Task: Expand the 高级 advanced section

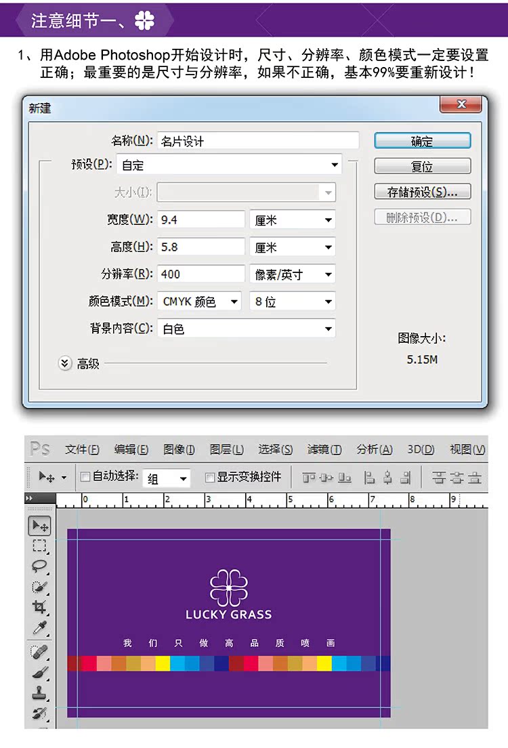Action: [x=65, y=363]
